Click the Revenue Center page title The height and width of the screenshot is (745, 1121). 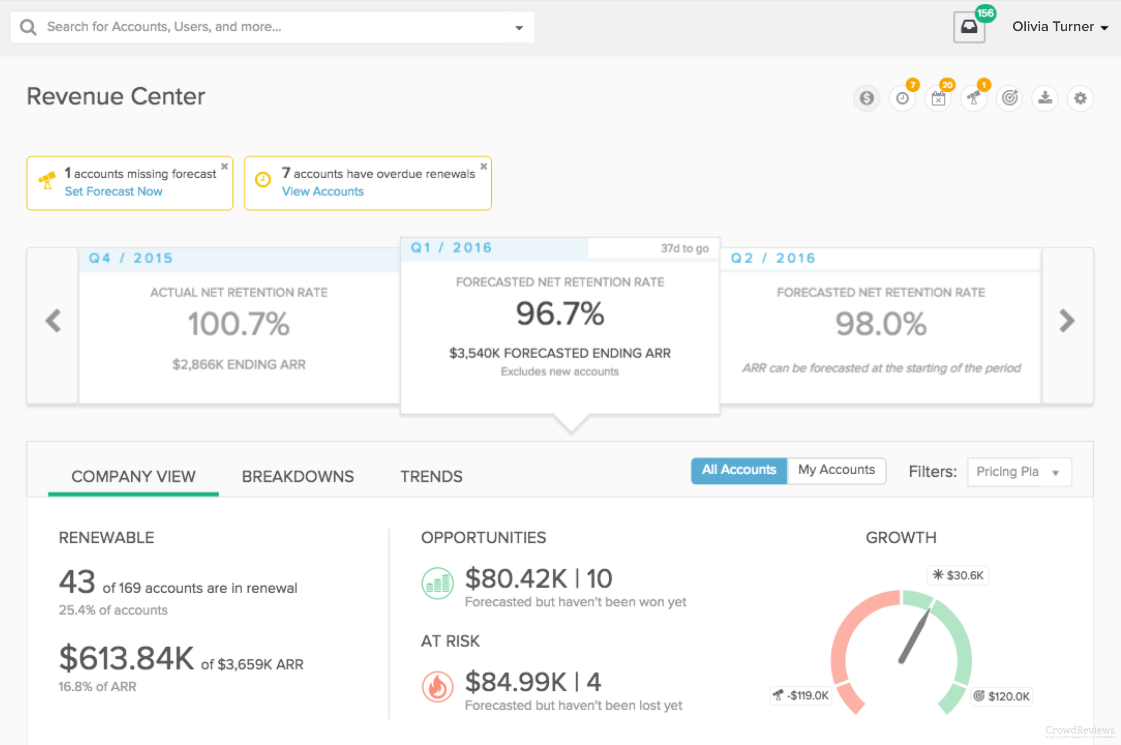[x=116, y=97]
